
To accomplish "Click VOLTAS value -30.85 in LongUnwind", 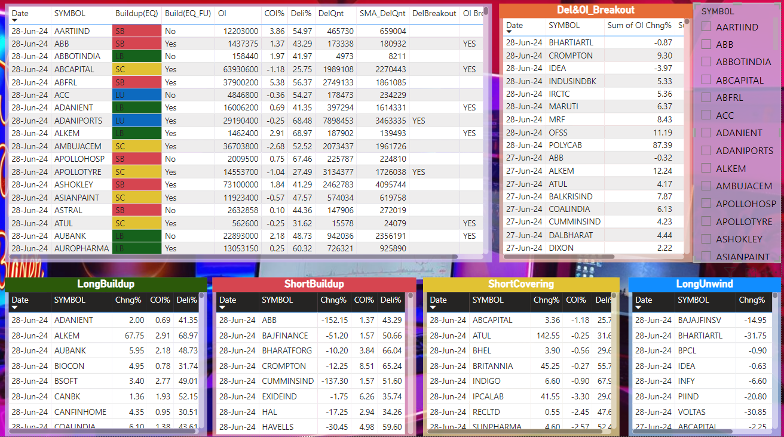I will [x=754, y=412].
